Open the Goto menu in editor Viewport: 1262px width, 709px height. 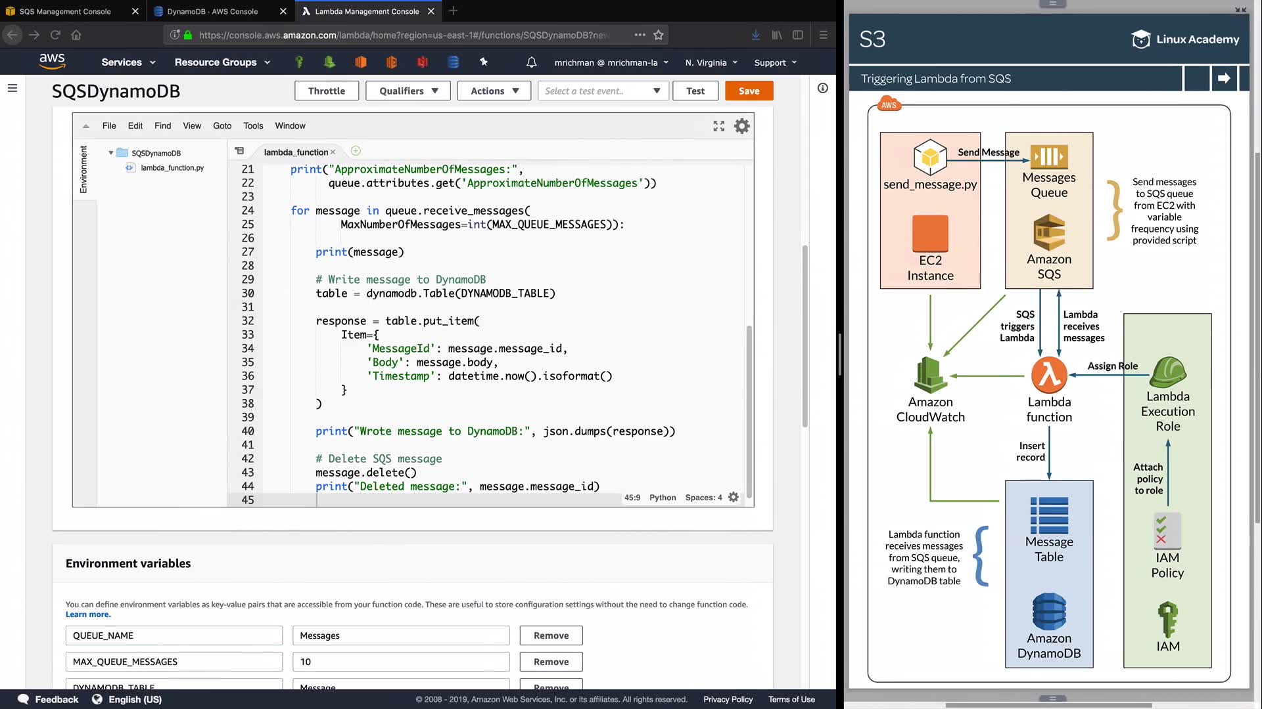pyautogui.click(x=222, y=125)
